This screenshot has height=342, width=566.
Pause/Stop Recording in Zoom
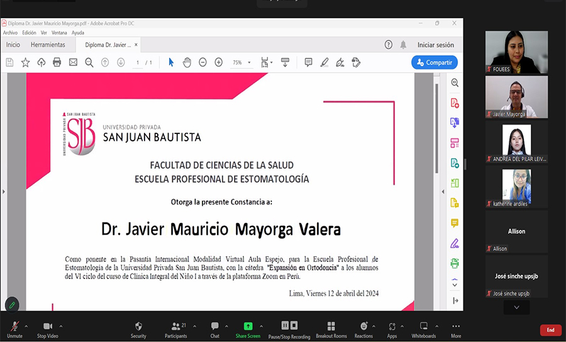pyautogui.click(x=289, y=329)
